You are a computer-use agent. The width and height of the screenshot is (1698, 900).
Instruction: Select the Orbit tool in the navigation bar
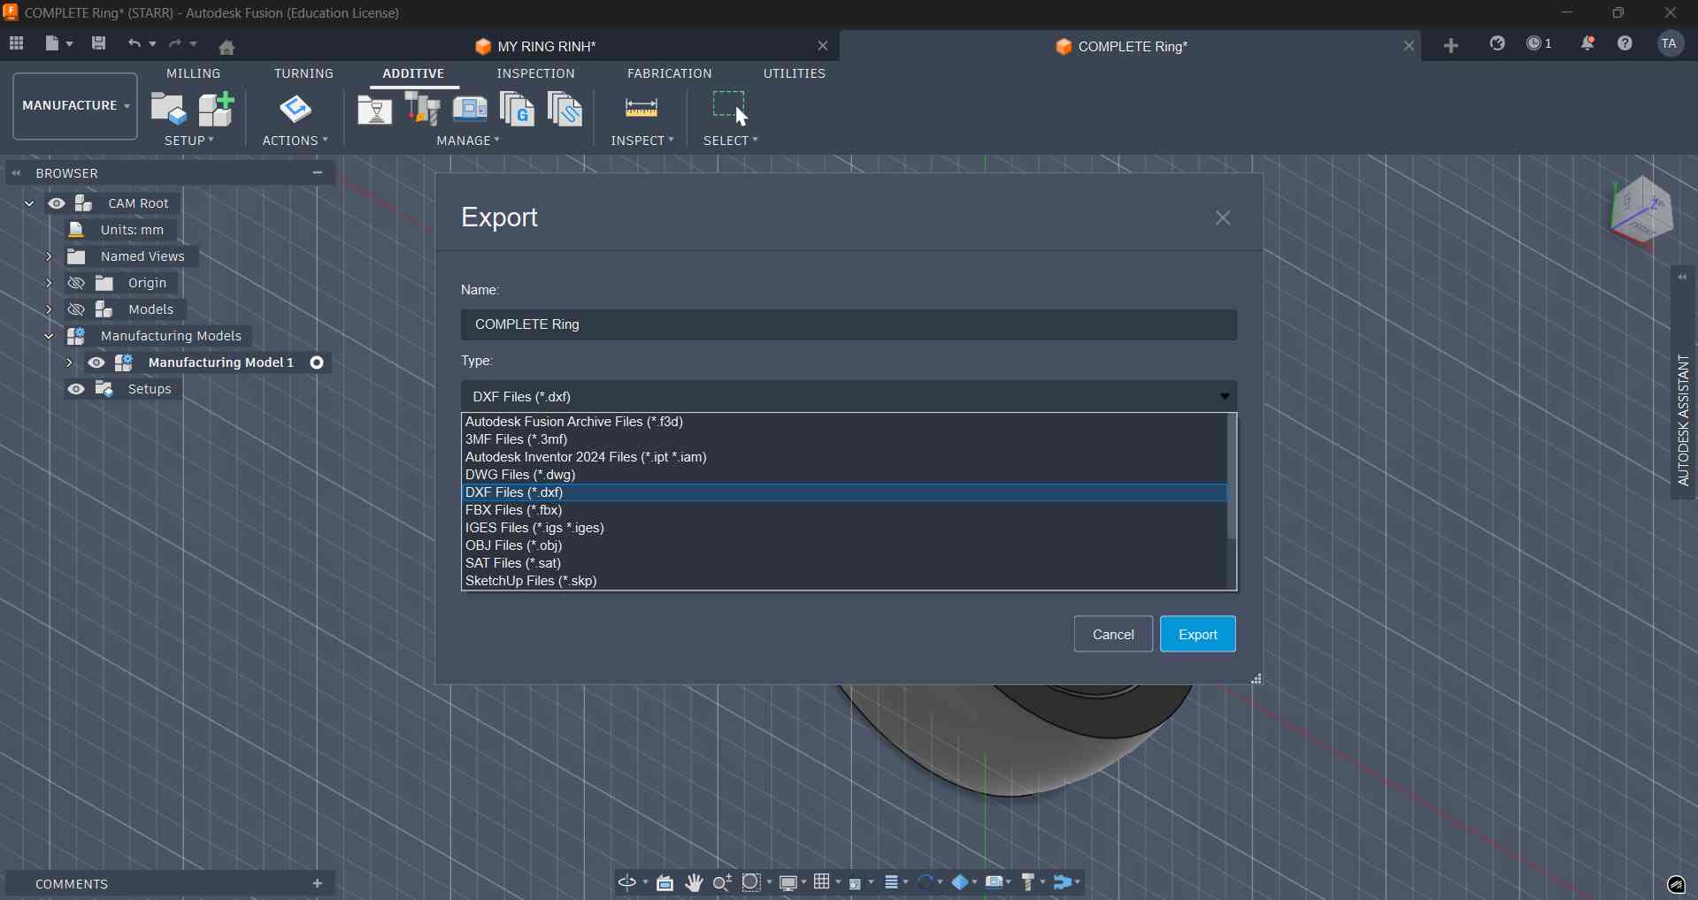[627, 882]
